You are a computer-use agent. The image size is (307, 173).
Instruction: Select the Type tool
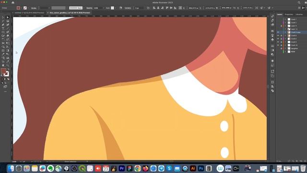coord(3,29)
